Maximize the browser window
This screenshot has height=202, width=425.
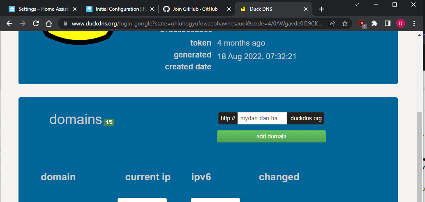[x=395, y=5]
